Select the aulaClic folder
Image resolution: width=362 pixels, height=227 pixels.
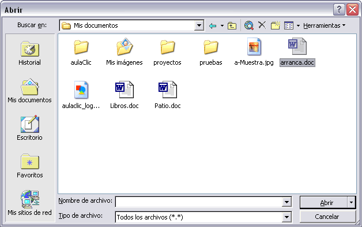point(81,53)
